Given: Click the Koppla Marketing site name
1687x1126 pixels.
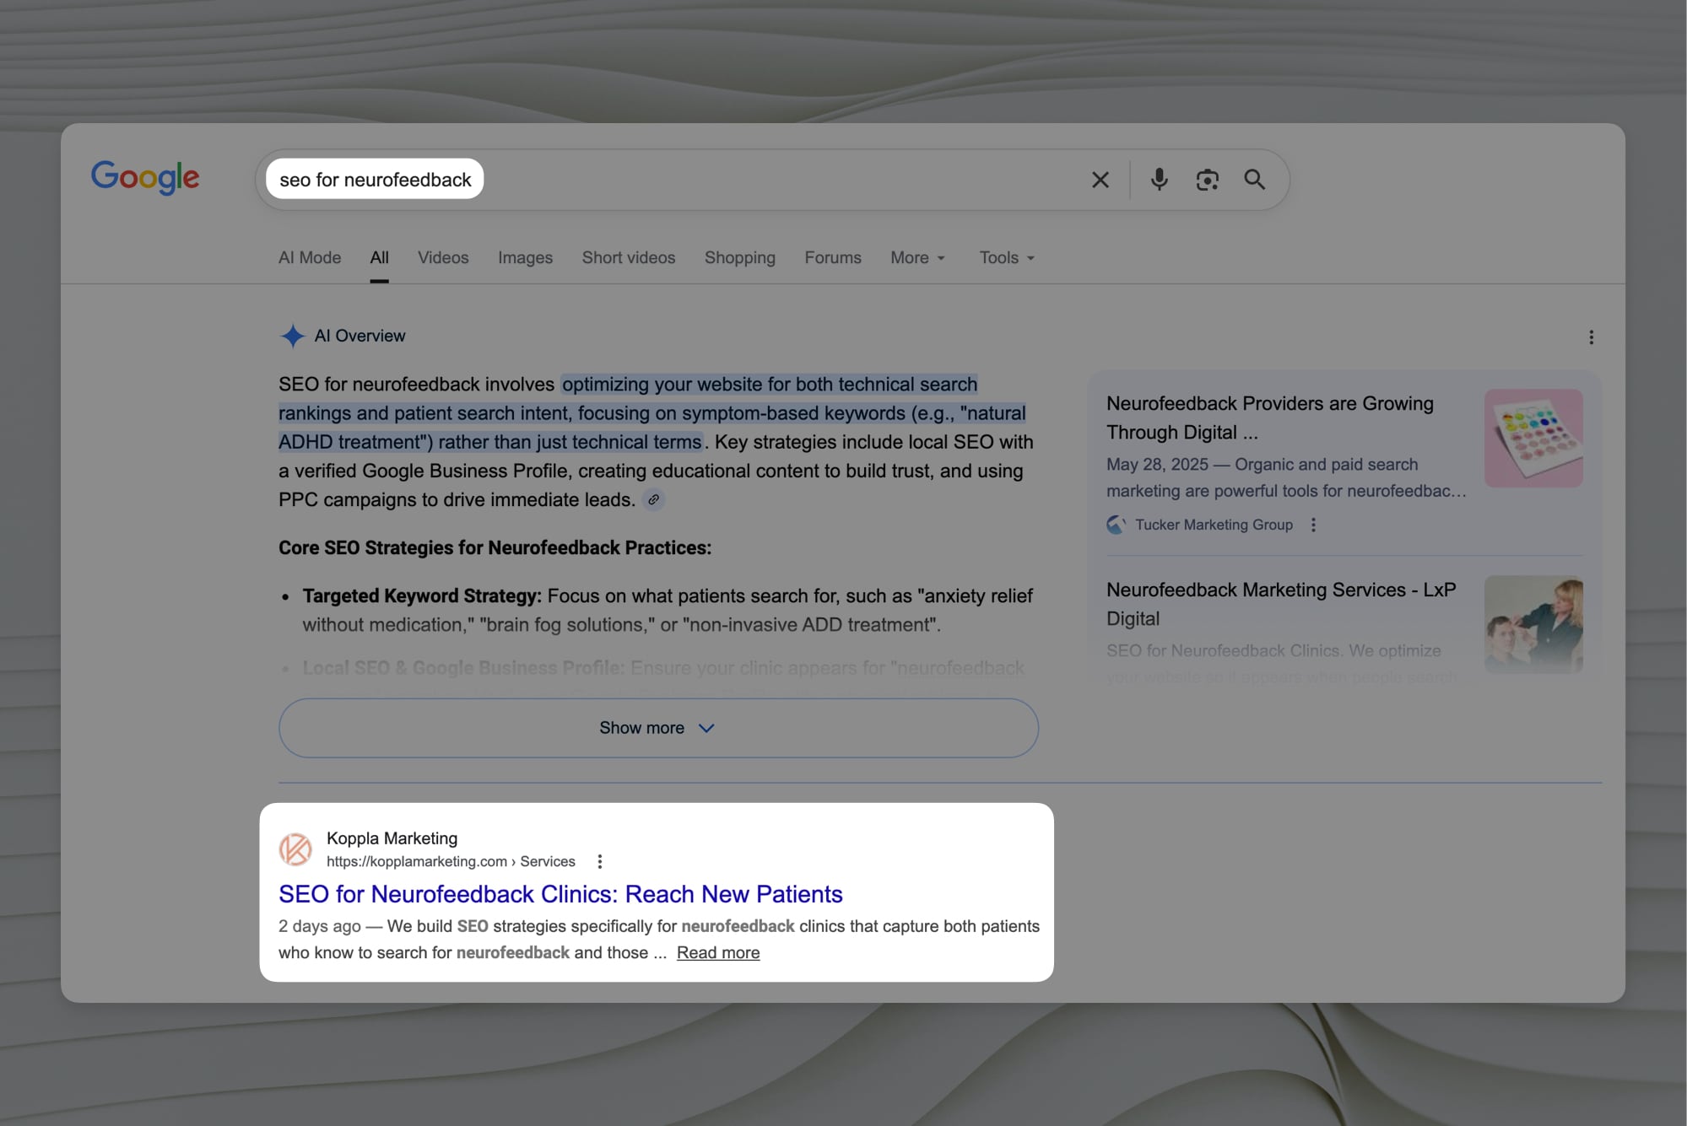Looking at the screenshot, I should [392, 838].
